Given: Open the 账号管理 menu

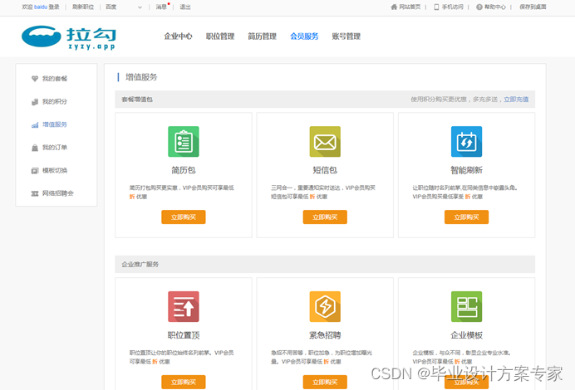Looking at the screenshot, I should point(346,37).
